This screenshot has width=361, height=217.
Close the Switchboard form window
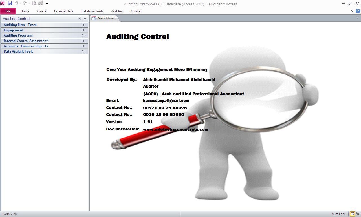(358, 18)
